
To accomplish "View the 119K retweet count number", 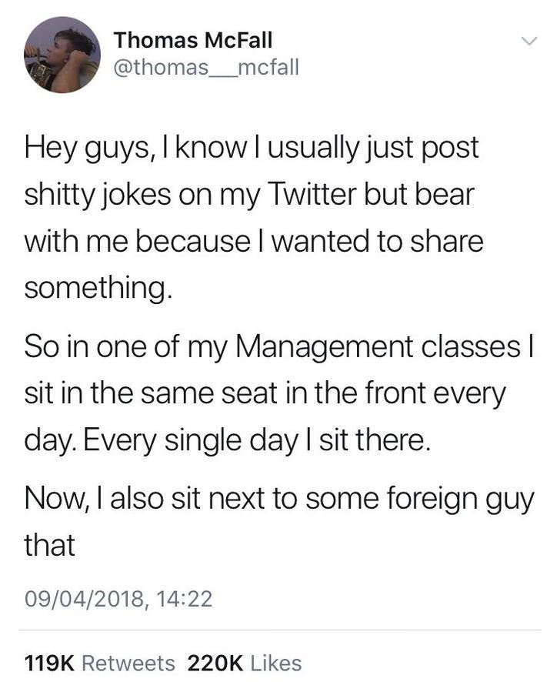I will pyautogui.click(x=50, y=662).
